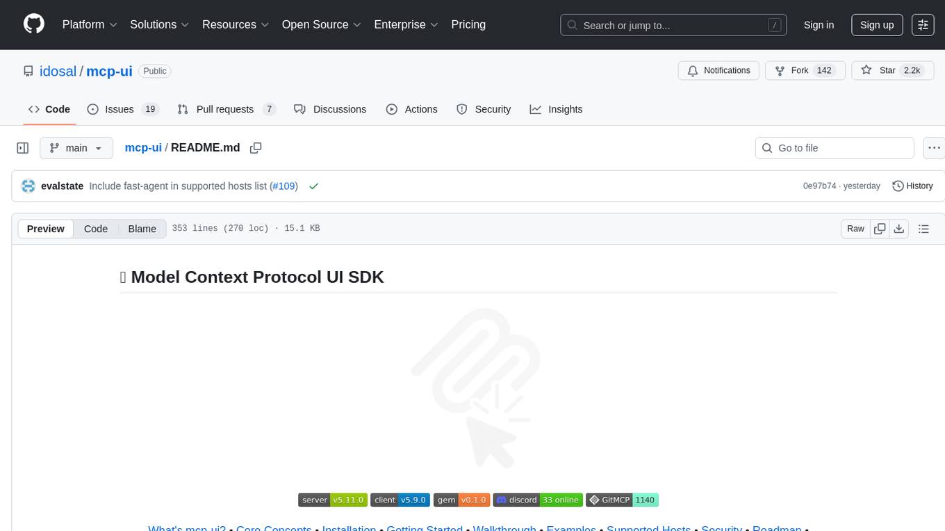Screen dimensions: 945x531
Task: Open appearance settings icon in header
Action: coord(923,25)
